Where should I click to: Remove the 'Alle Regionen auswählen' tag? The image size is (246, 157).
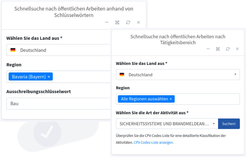(171, 99)
